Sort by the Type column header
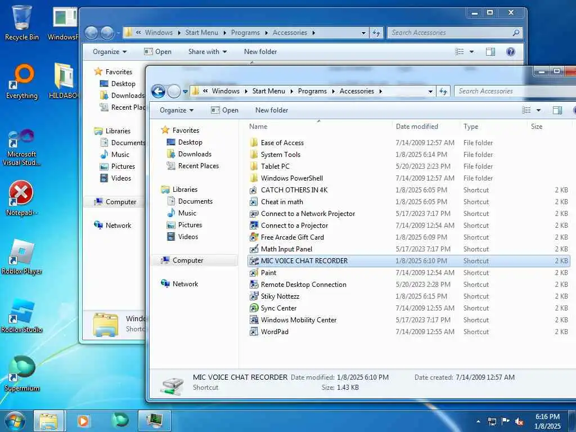The width and height of the screenshot is (576, 432). pos(471,127)
